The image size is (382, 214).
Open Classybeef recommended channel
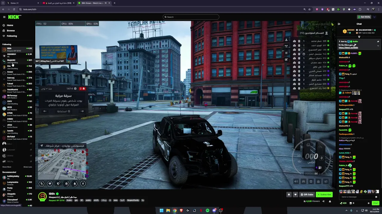(17, 201)
